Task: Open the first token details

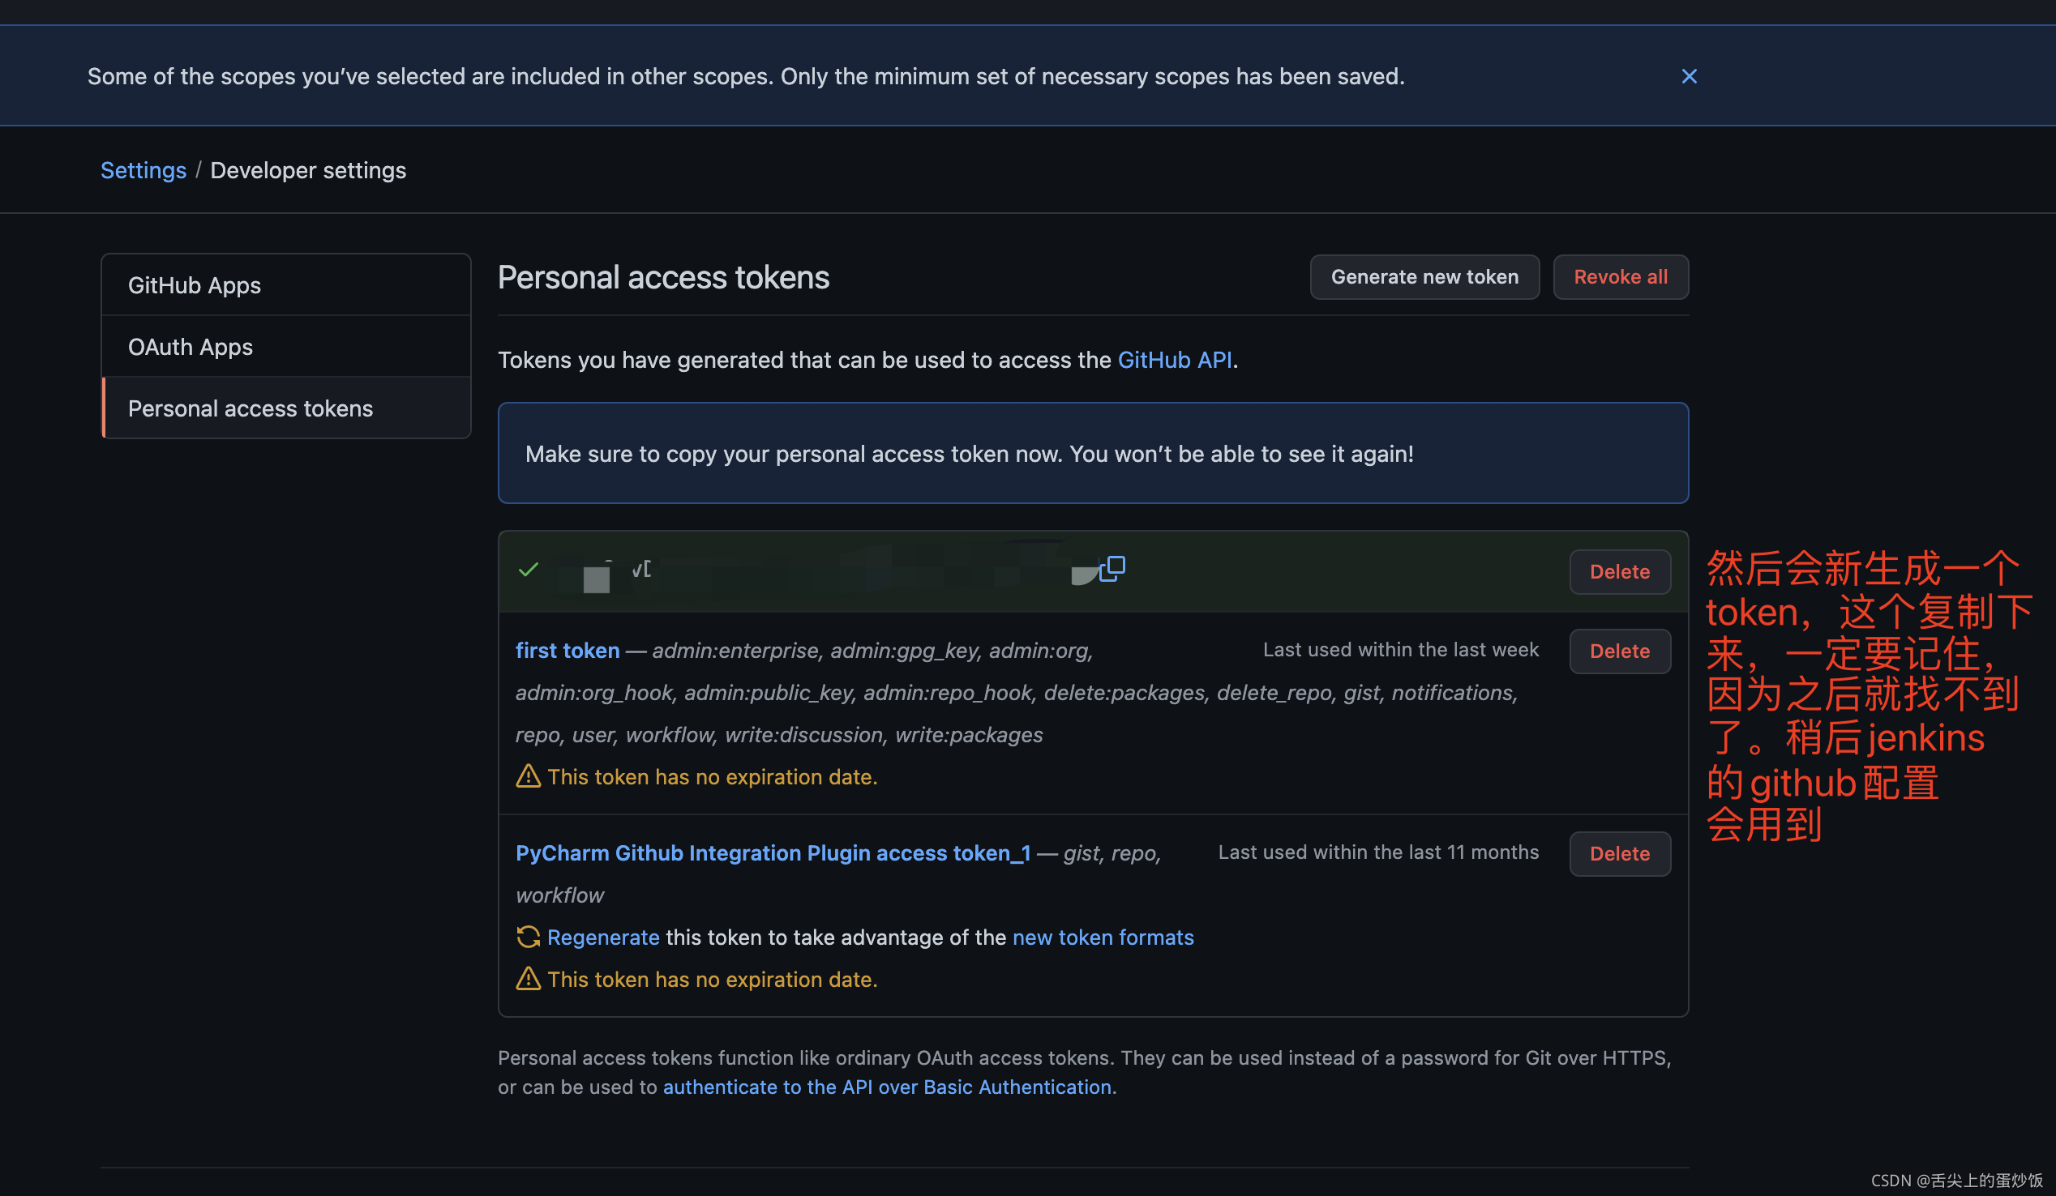Action: tap(567, 650)
